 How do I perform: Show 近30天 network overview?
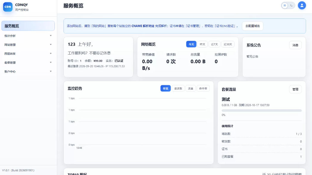(x=228, y=44)
